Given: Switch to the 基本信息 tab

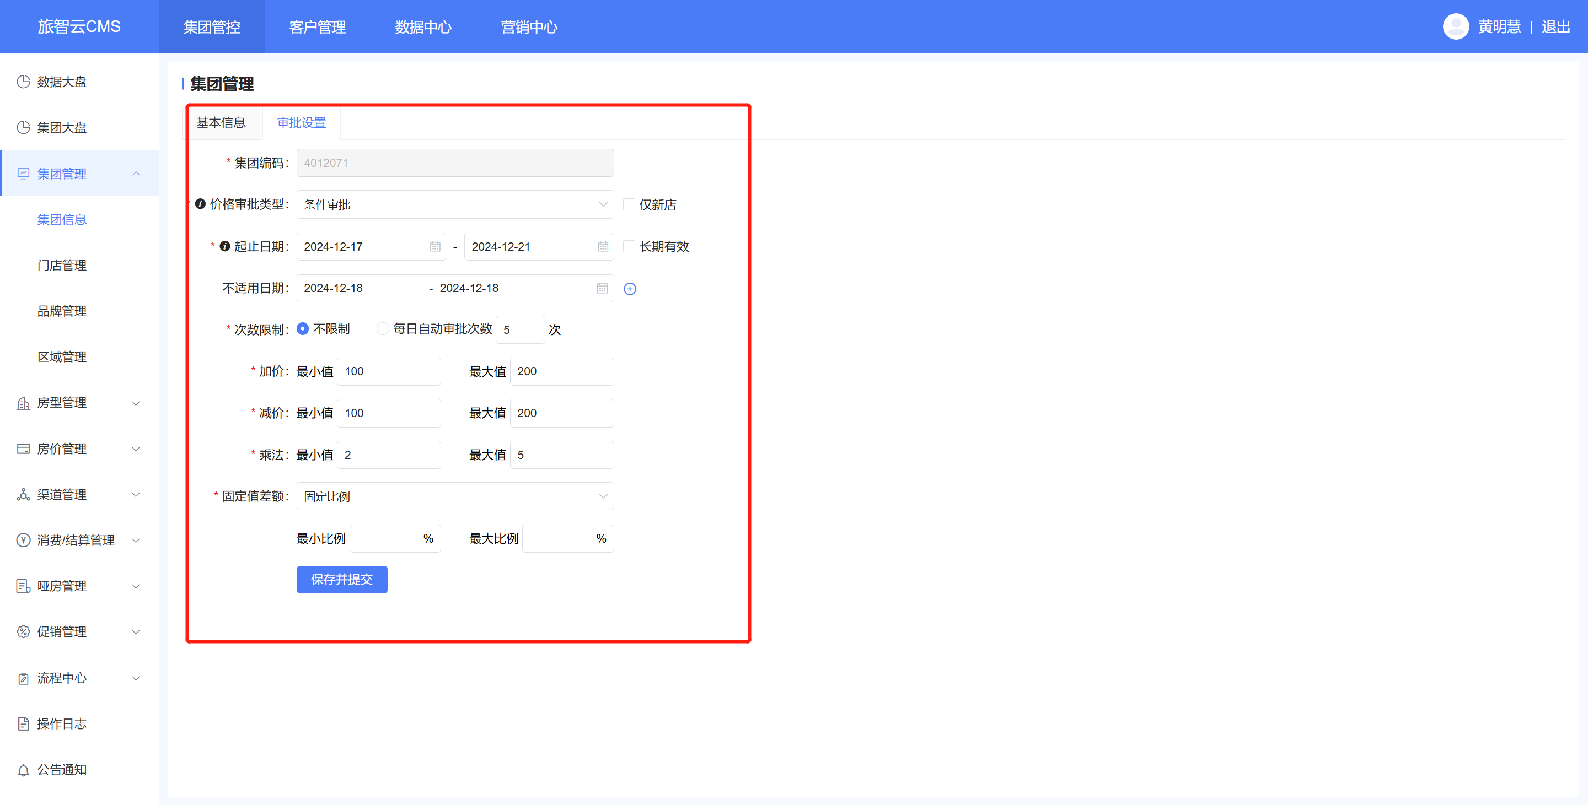Looking at the screenshot, I should pos(221,122).
